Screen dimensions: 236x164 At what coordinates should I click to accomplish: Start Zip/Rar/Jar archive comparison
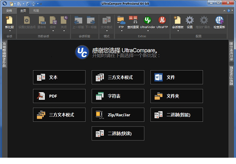pyautogui.click(x=118, y=115)
